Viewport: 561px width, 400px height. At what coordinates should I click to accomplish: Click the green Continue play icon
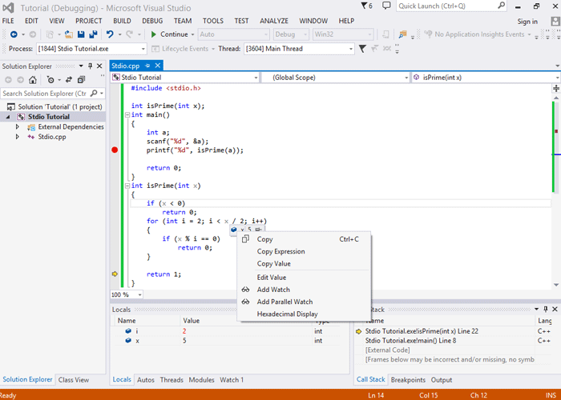pyautogui.click(x=154, y=34)
